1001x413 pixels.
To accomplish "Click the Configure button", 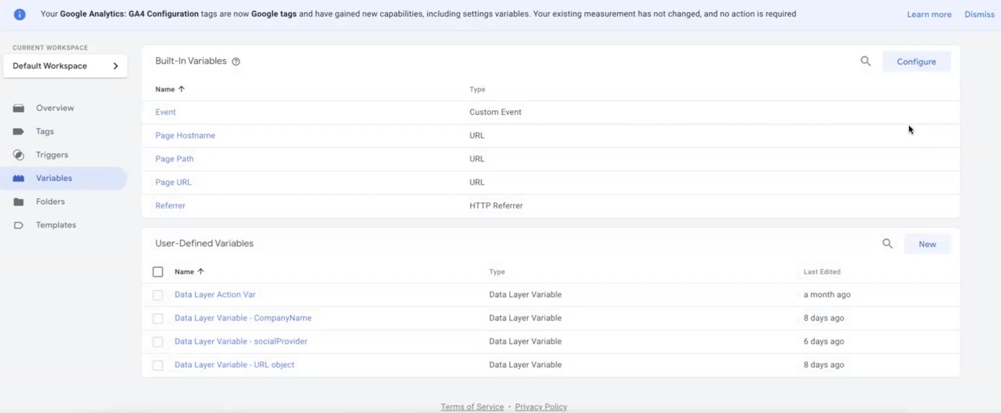I will [916, 62].
